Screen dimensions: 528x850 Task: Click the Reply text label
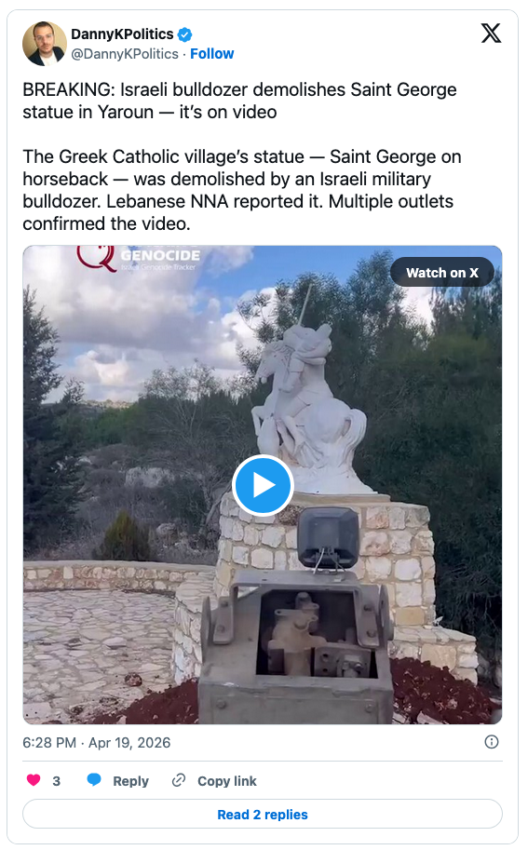(130, 780)
